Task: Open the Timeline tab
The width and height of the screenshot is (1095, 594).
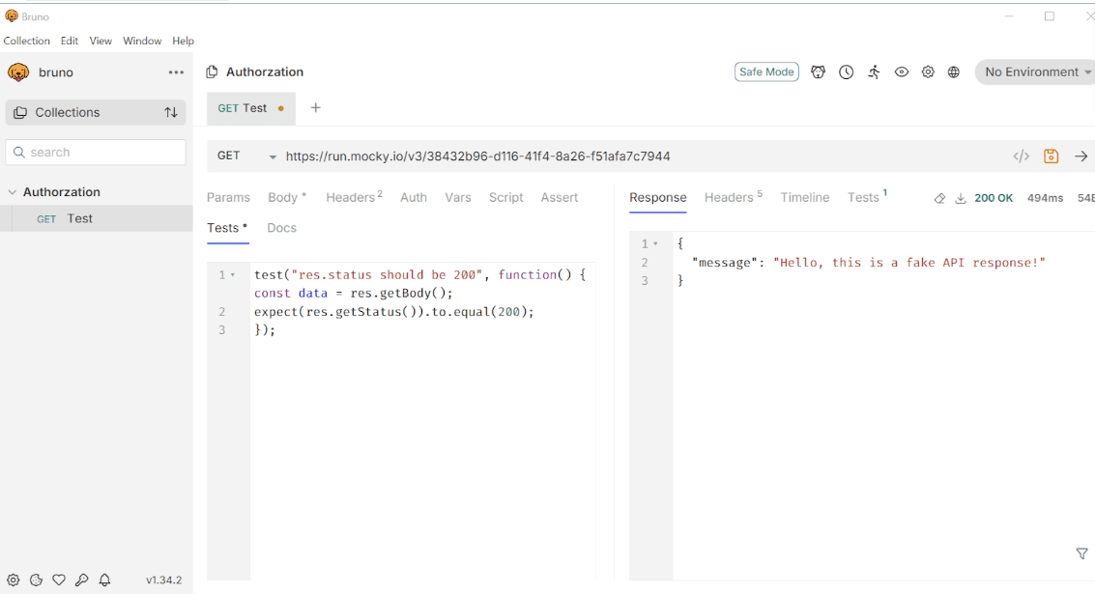Action: (804, 198)
